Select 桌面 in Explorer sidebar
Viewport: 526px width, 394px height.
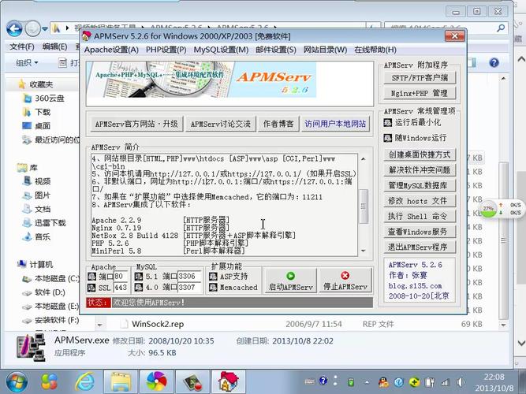36,126
